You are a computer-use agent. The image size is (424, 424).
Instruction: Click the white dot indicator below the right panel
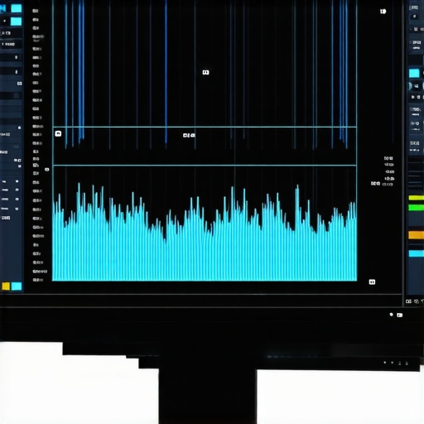coord(391,315)
